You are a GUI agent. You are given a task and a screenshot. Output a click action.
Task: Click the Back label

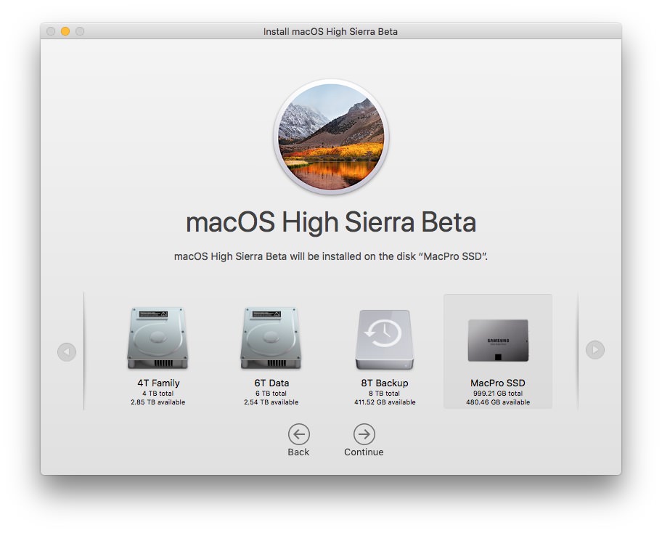[298, 452]
